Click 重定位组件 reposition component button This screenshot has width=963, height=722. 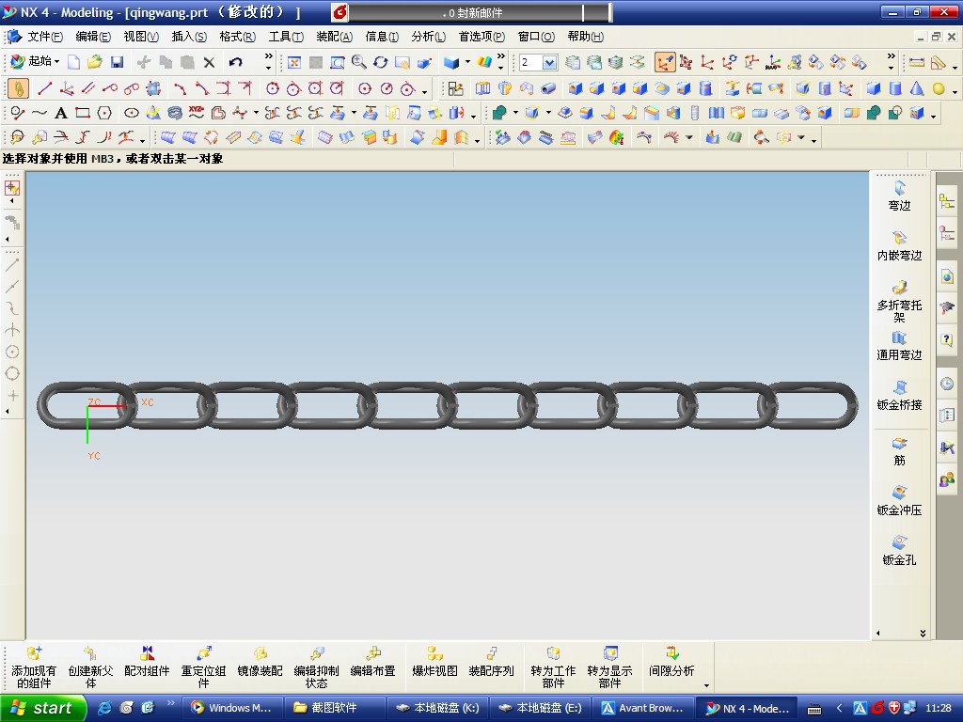(x=203, y=667)
